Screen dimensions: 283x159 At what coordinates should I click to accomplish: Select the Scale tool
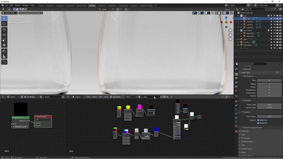pos(4,40)
